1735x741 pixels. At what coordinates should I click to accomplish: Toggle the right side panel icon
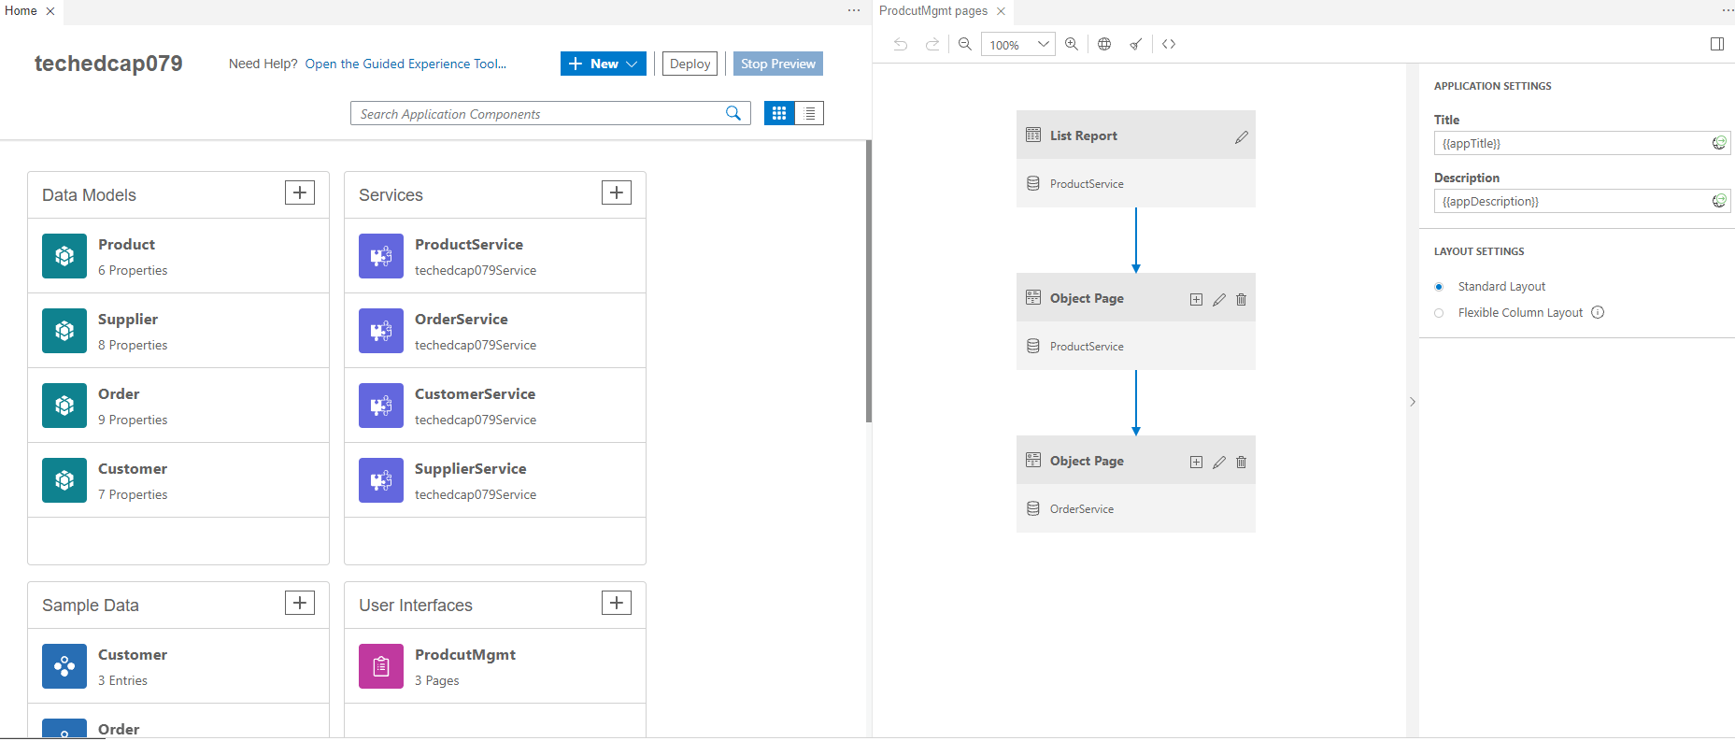(1716, 44)
